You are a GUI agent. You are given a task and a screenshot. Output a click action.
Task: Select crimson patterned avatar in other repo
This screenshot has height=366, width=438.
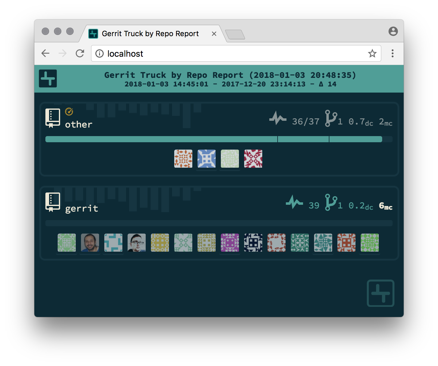(253, 159)
